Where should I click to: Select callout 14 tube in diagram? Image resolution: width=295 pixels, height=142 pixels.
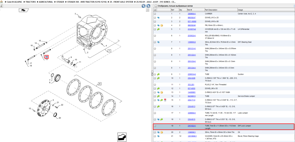pyautogui.click(x=36, y=43)
